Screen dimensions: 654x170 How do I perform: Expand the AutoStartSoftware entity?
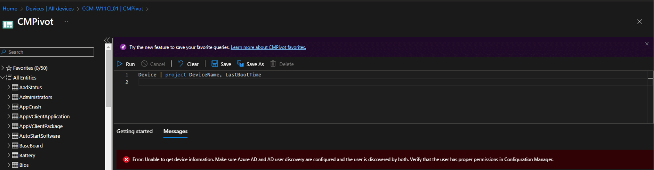point(9,136)
